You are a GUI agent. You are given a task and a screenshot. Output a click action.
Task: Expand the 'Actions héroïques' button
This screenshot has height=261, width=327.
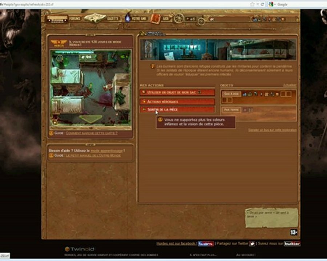(177, 101)
